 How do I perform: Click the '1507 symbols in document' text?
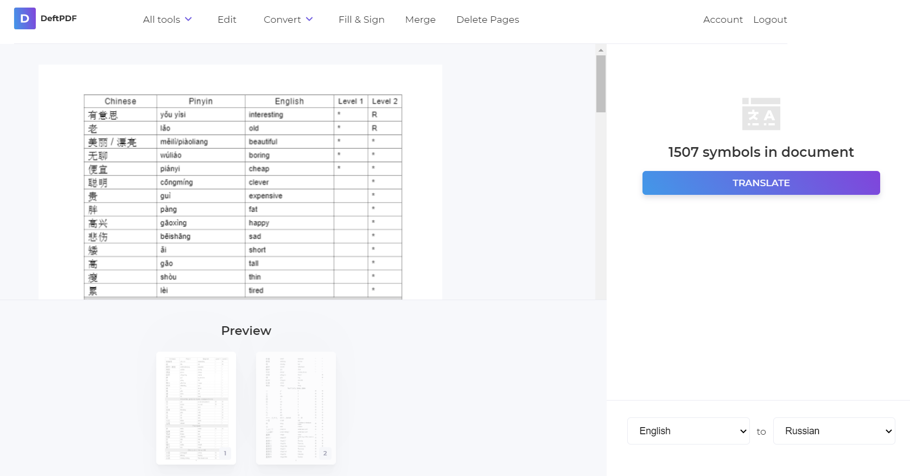761,152
